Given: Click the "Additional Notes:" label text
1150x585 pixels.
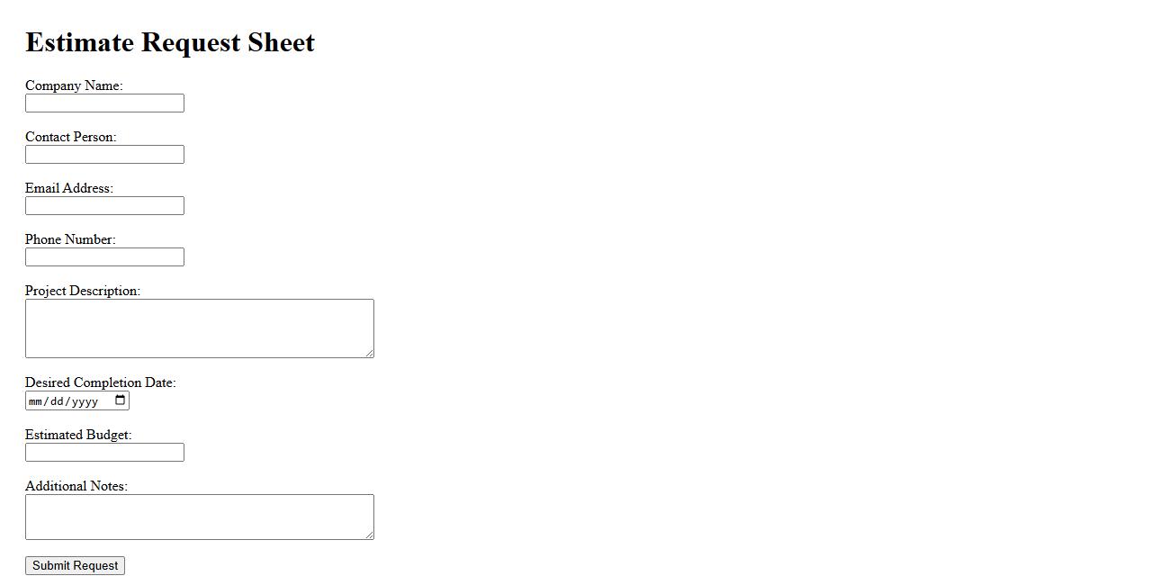Looking at the screenshot, I should click(x=76, y=486).
